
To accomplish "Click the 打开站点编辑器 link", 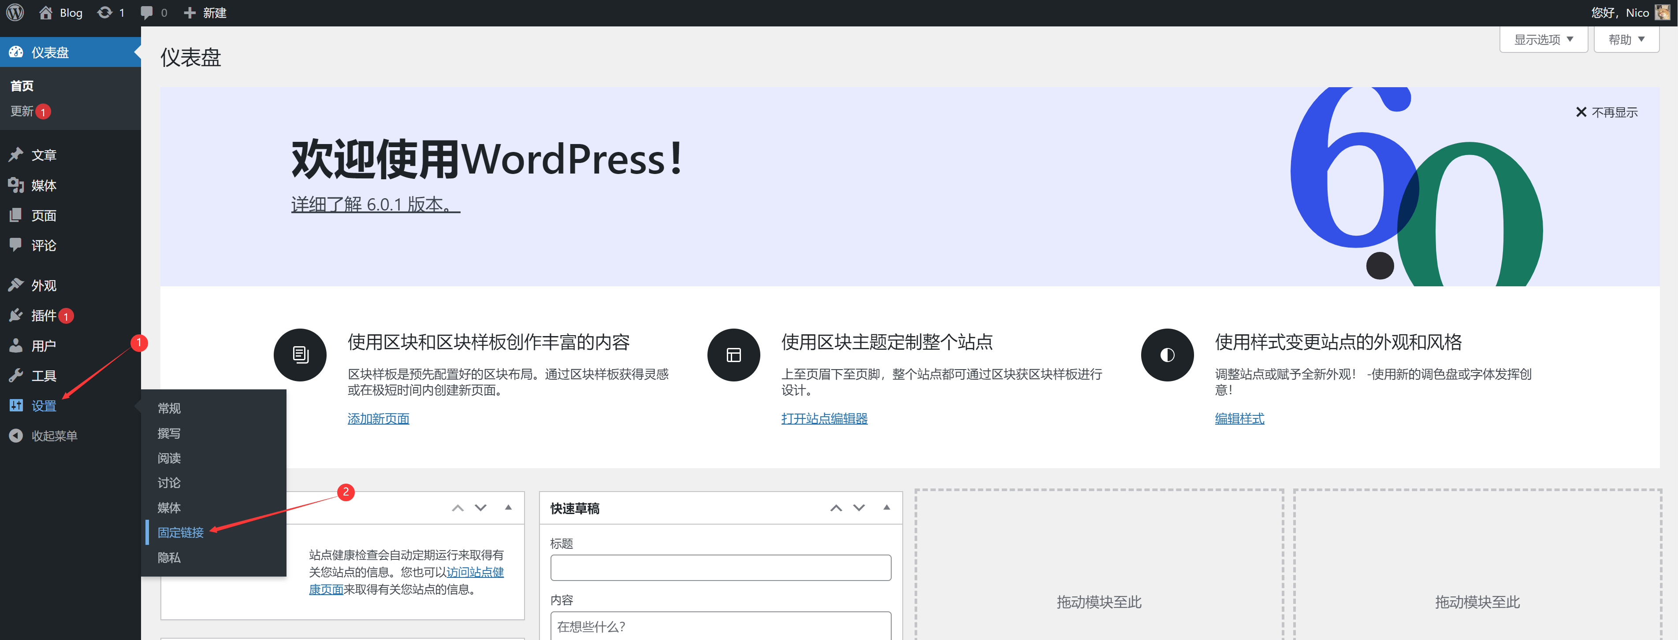I will click(824, 418).
